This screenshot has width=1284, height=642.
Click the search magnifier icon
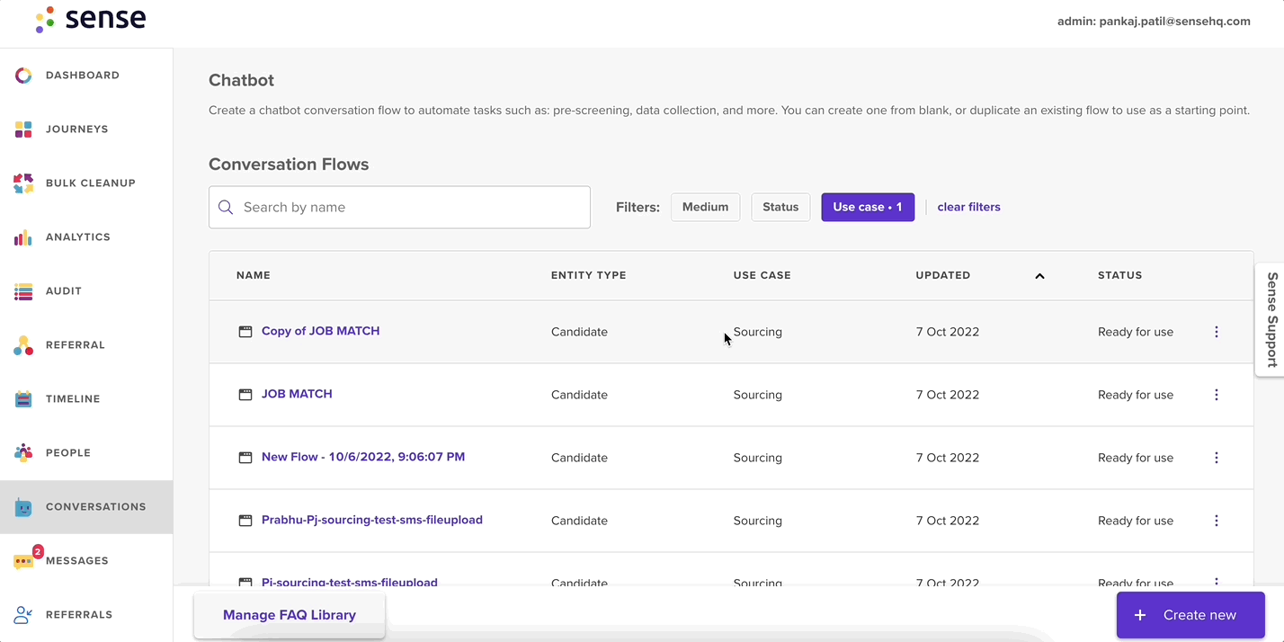click(x=226, y=208)
